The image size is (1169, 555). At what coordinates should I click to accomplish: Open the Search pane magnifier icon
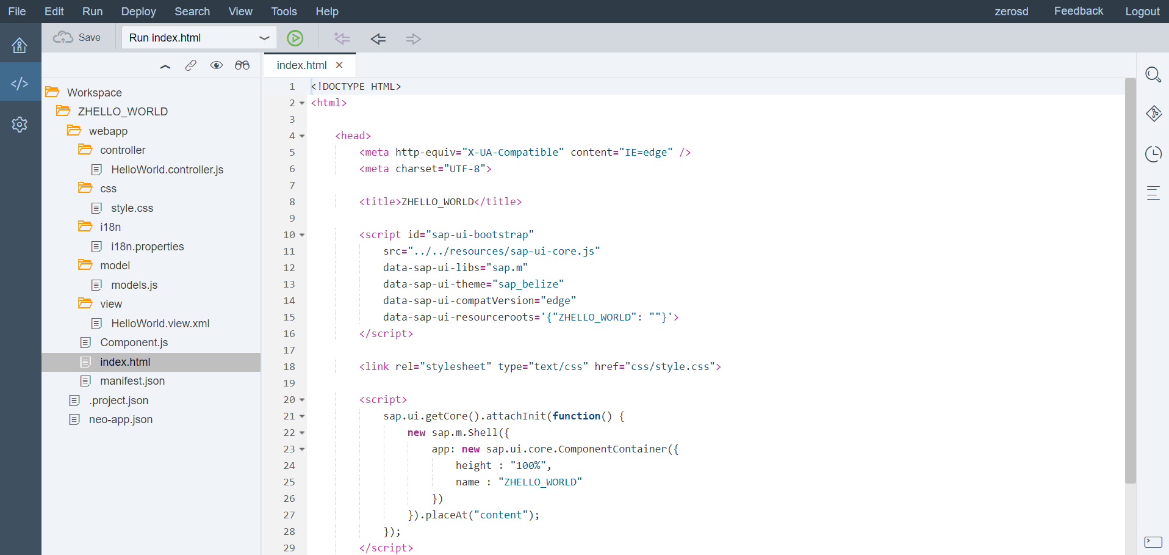click(1153, 74)
